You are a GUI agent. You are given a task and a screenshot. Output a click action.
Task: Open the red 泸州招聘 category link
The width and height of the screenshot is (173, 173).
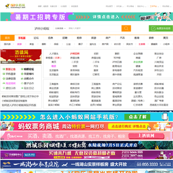pyautogui.click(x=75, y=54)
